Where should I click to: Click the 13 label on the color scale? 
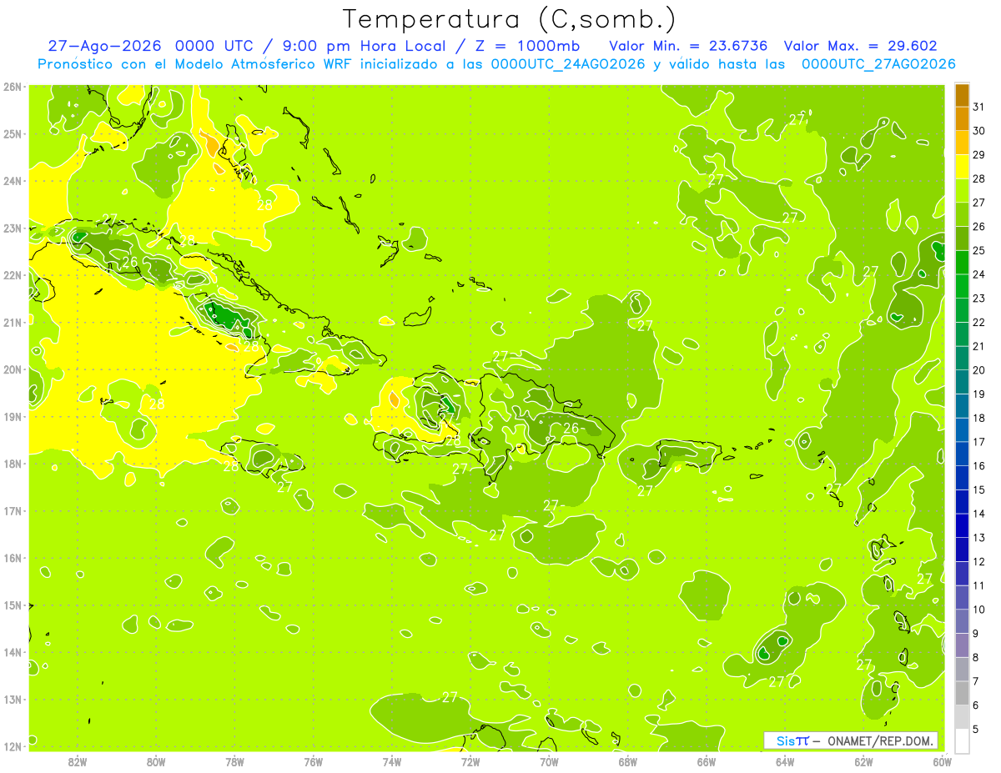click(x=978, y=538)
